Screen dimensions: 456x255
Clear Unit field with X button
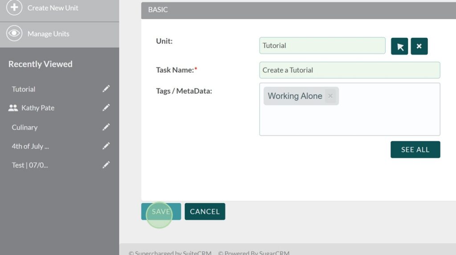pyautogui.click(x=419, y=46)
